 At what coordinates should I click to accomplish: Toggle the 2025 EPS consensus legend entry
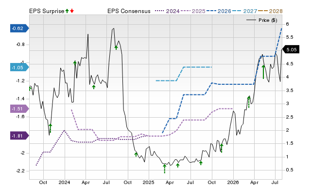193,11
